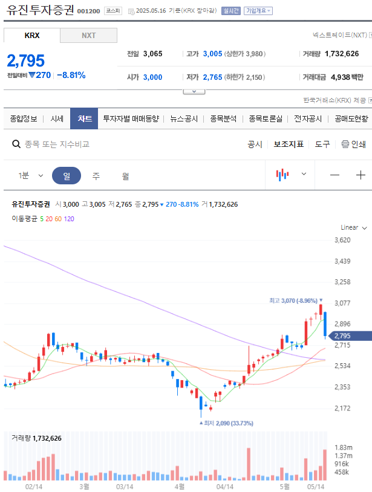
Task: Click 거래대금 value 4,938 백만
Action: tap(347, 77)
